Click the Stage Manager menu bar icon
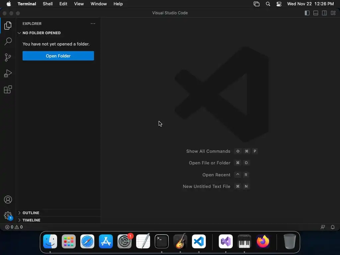The height and width of the screenshot is (255, 340). coord(257,4)
